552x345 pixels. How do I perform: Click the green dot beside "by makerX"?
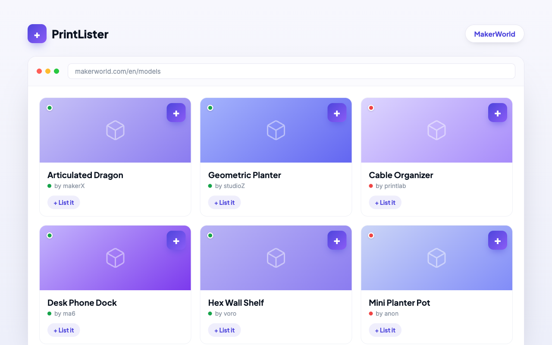pos(49,186)
